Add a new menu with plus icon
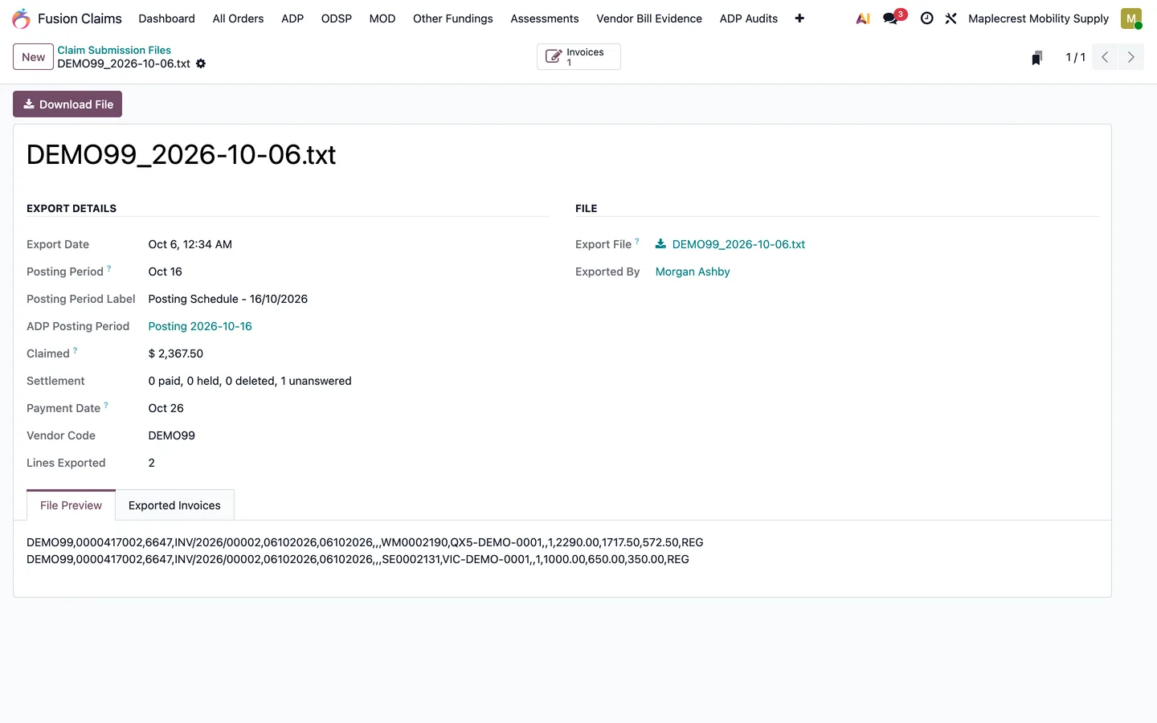Viewport: 1157px width, 723px height. (x=799, y=18)
